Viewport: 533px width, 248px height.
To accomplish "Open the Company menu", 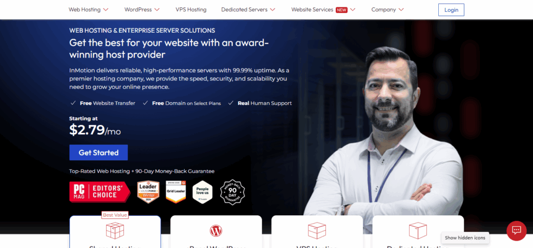I will [x=384, y=10].
